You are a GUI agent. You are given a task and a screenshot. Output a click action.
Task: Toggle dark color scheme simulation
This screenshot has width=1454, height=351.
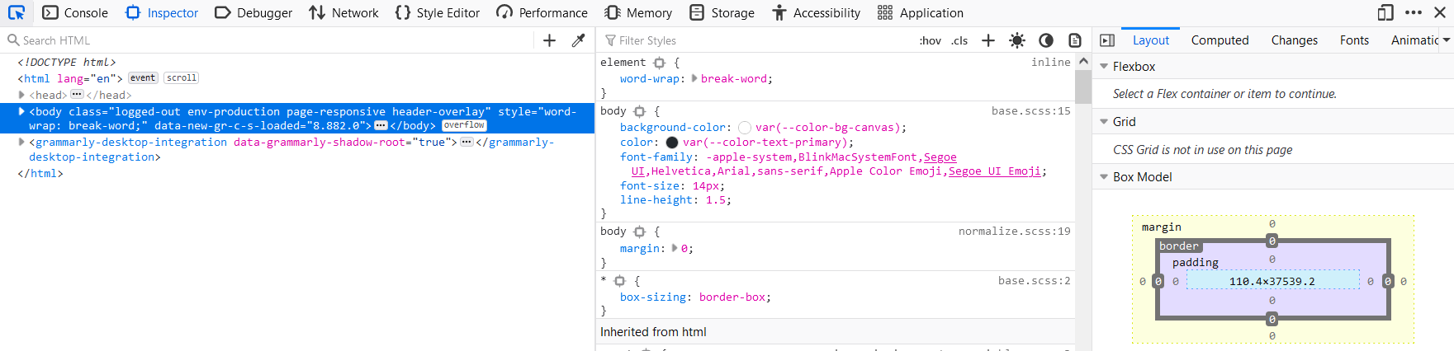pos(1046,40)
